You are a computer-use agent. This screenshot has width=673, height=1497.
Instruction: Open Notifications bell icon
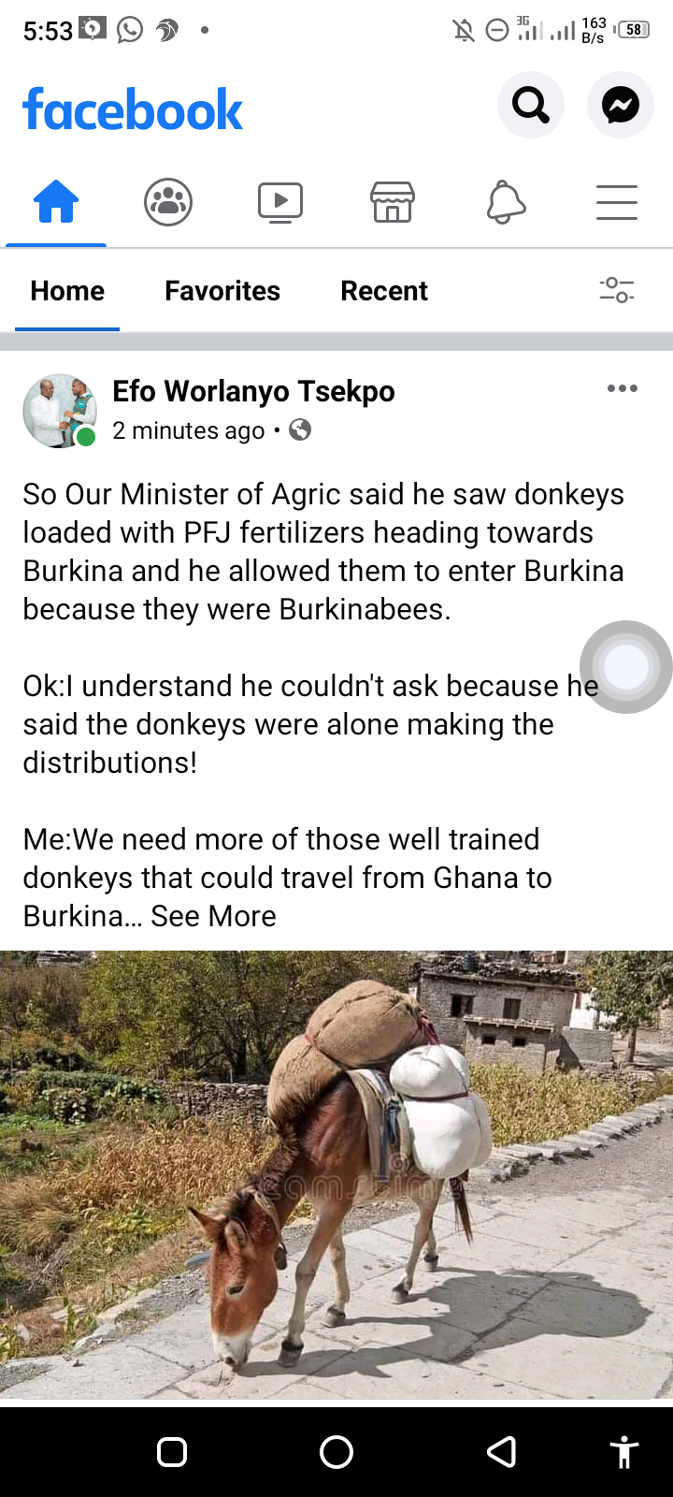(x=506, y=201)
